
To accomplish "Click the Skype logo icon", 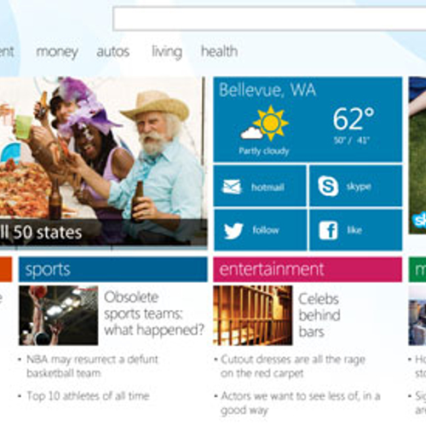I will click(x=328, y=186).
